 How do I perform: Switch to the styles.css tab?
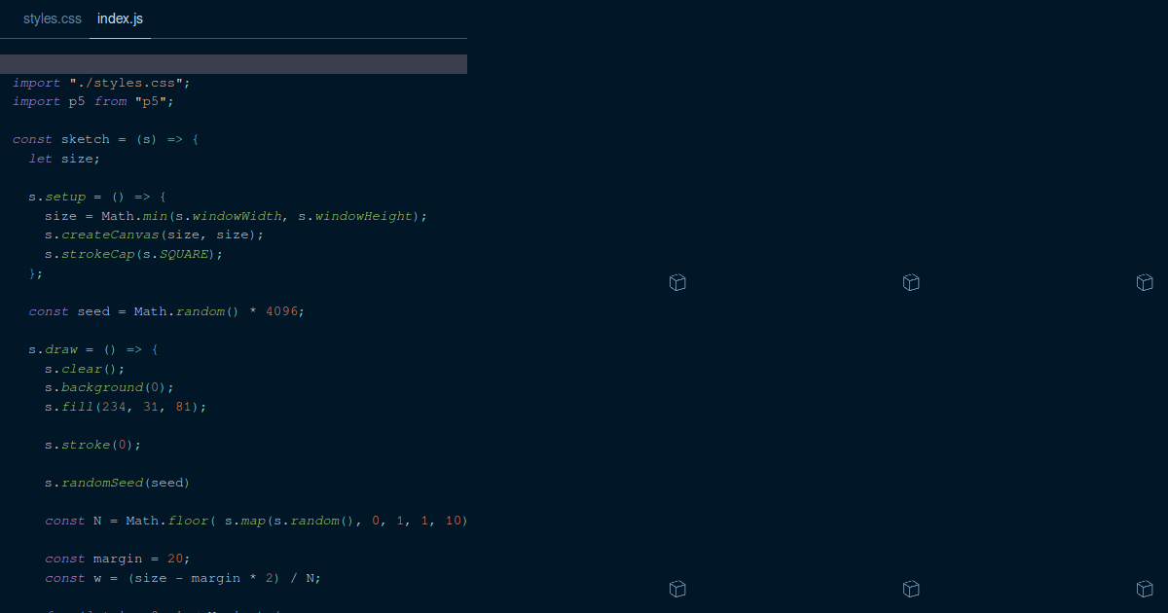coord(53,18)
